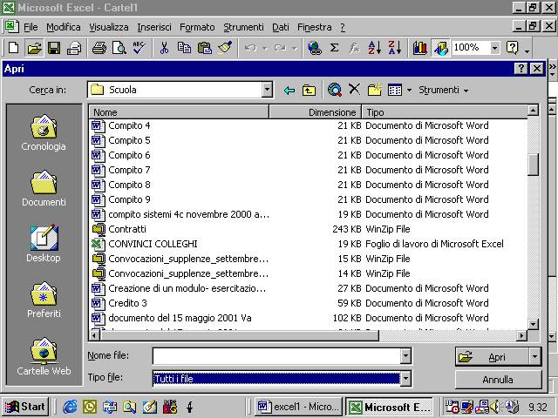This screenshot has height=418, width=558.
Task: Click the Views list icon in the dialog
Action: [395, 91]
